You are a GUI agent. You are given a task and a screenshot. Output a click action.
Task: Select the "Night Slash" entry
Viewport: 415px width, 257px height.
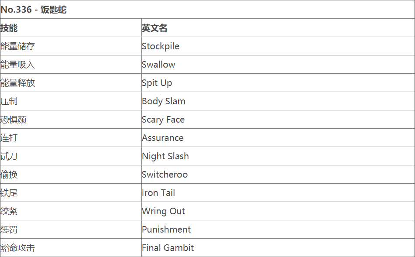click(x=165, y=156)
